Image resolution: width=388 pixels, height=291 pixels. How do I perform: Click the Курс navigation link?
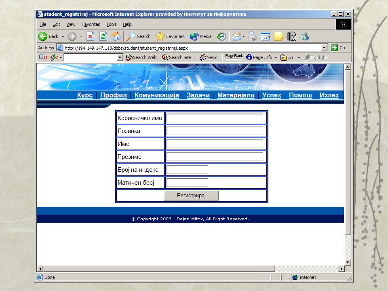pos(84,95)
